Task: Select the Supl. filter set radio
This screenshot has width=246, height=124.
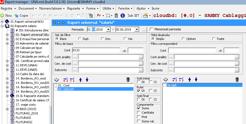Action: 80,39
